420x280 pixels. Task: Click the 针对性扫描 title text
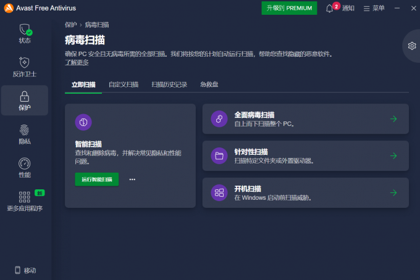pyautogui.click(x=251, y=152)
